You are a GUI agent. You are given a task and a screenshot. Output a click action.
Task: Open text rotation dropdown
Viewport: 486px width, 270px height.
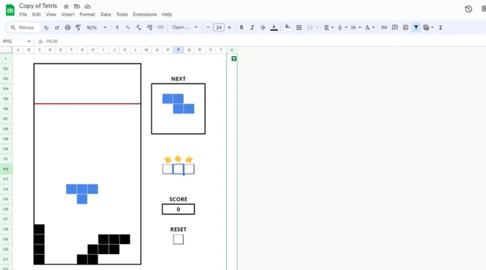[x=370, y=27]
